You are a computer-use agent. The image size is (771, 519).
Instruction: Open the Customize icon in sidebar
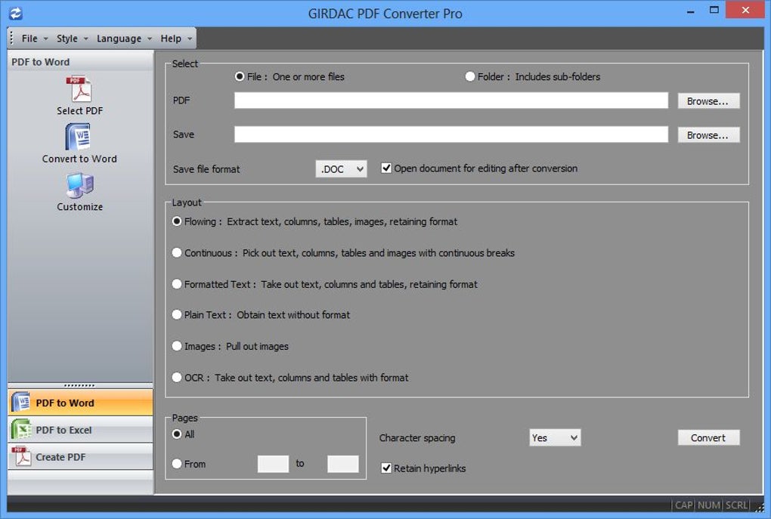click(x=79, y=185)
